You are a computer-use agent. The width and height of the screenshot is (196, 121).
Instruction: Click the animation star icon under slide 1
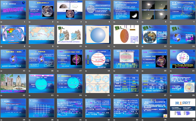[x=1, y=22]
